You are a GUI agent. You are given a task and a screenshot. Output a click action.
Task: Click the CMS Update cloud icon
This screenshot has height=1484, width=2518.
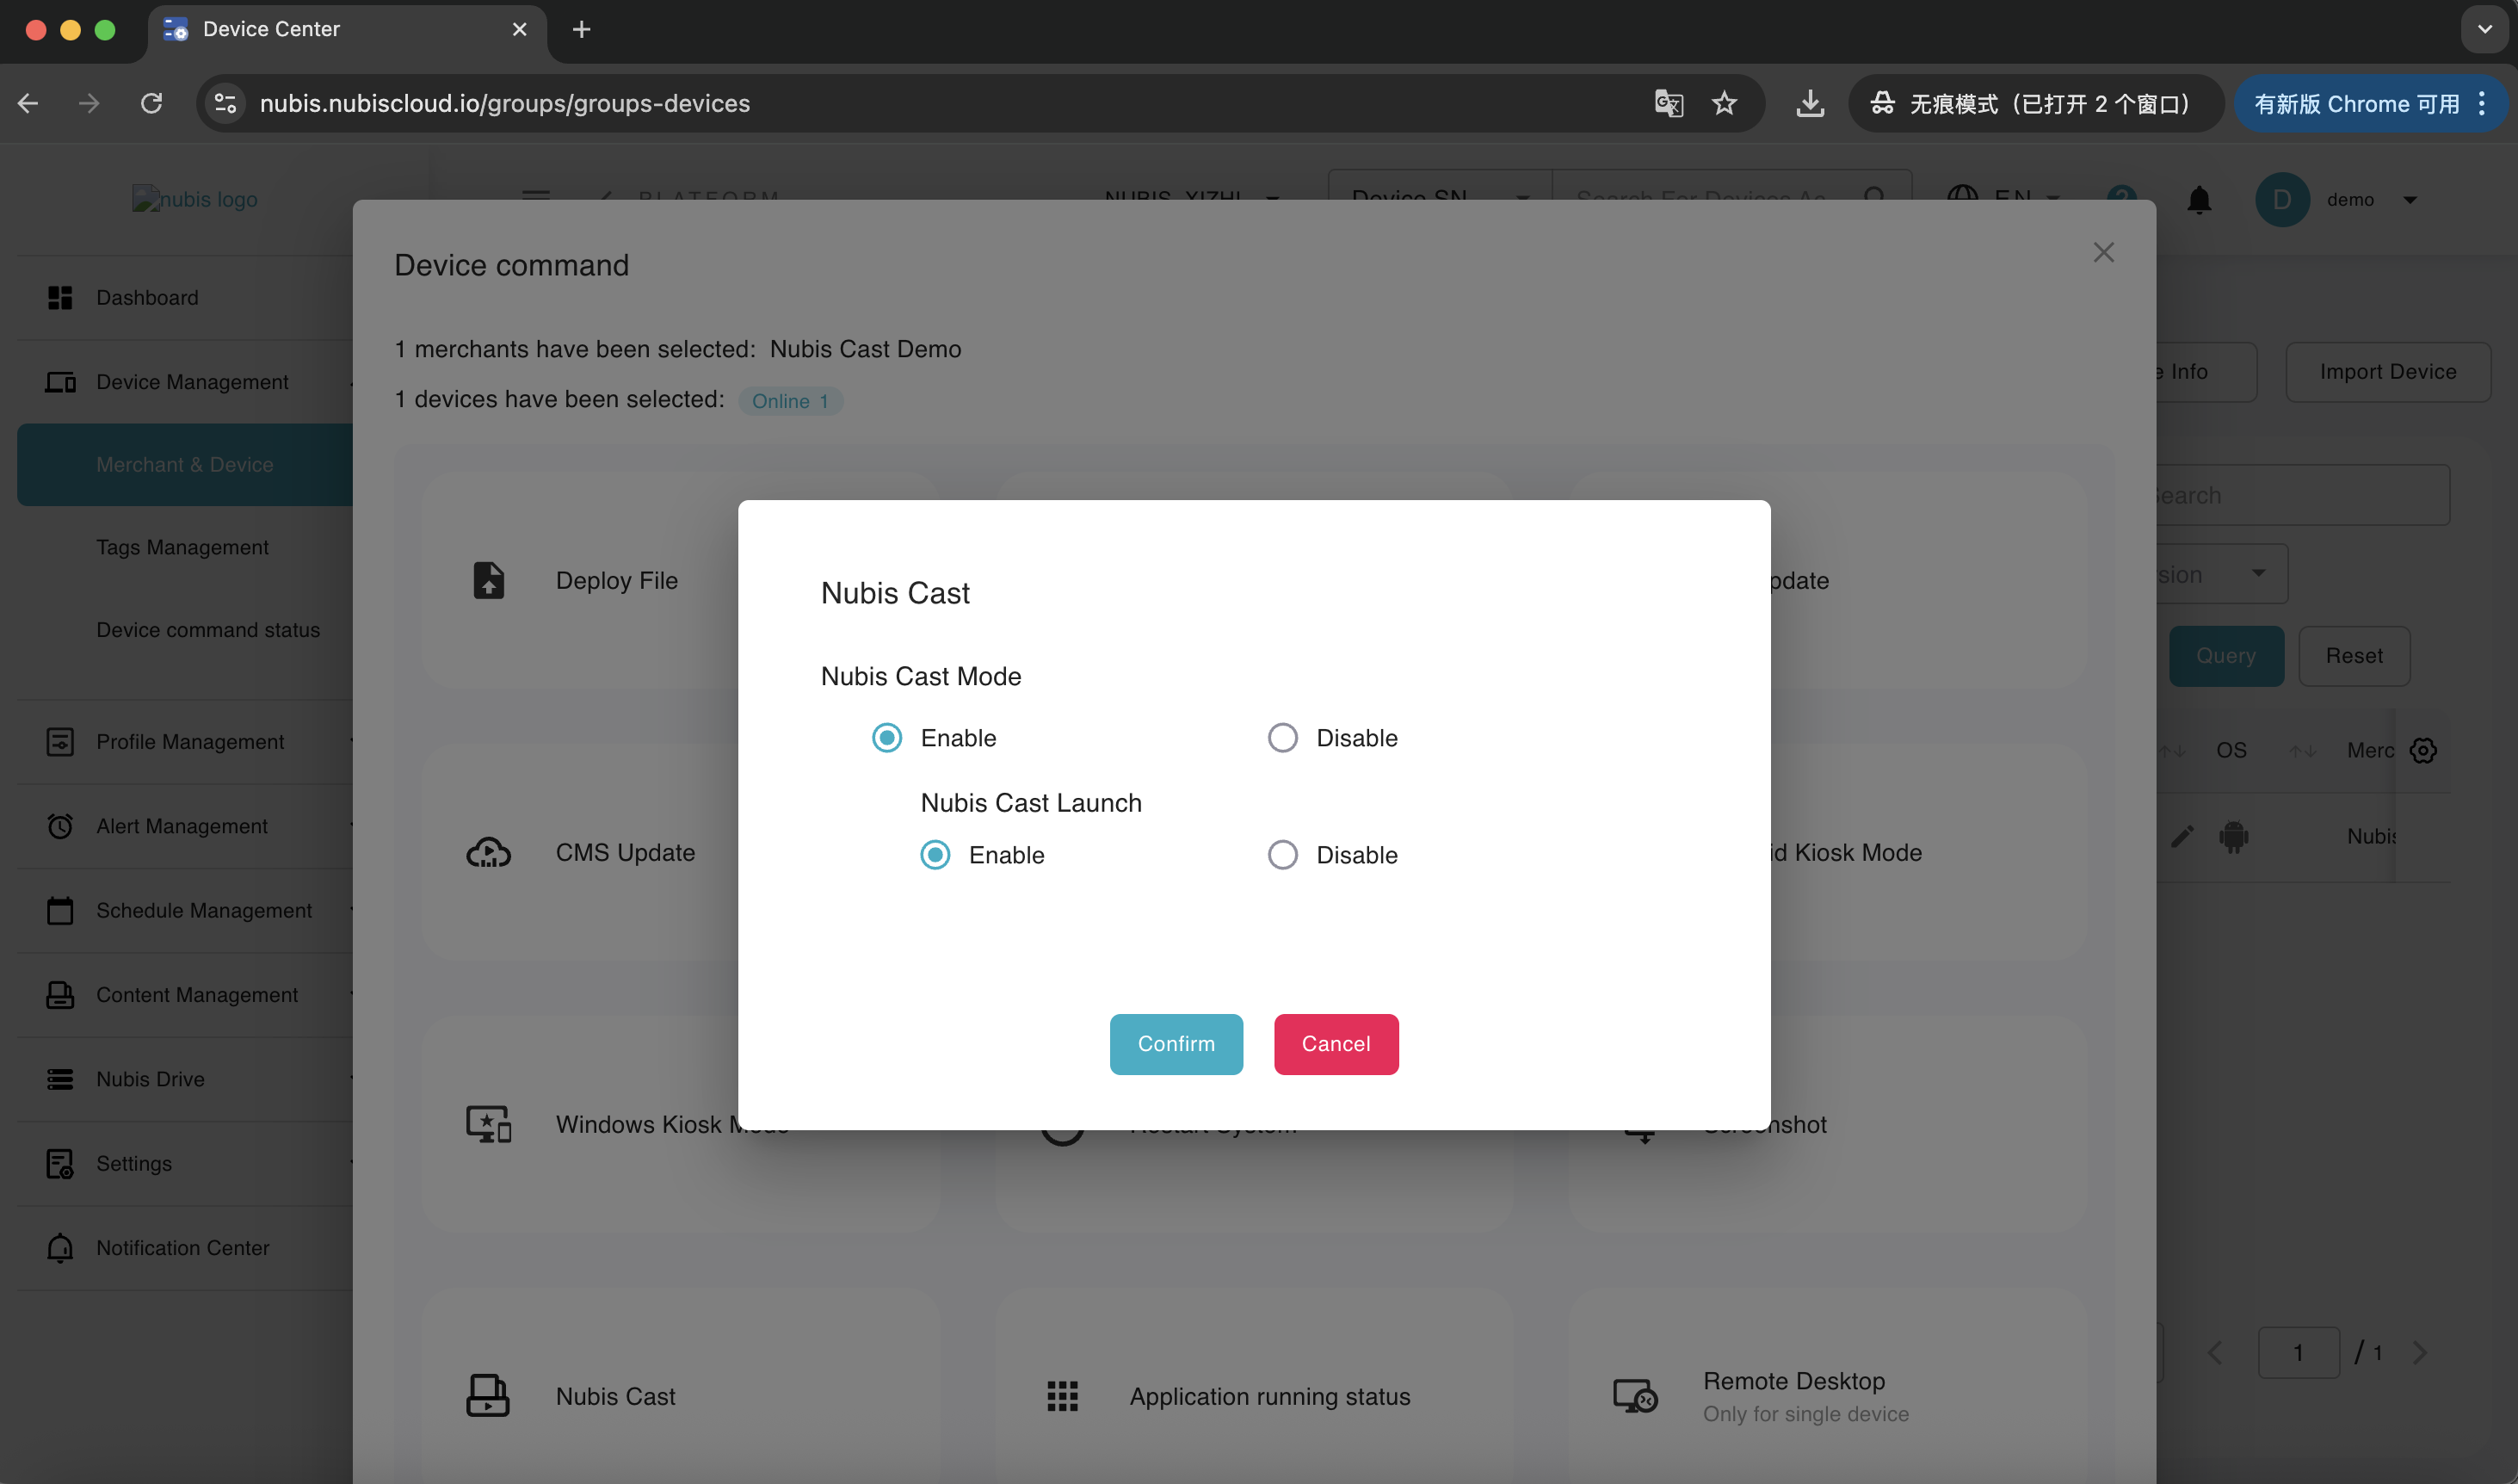488,852
